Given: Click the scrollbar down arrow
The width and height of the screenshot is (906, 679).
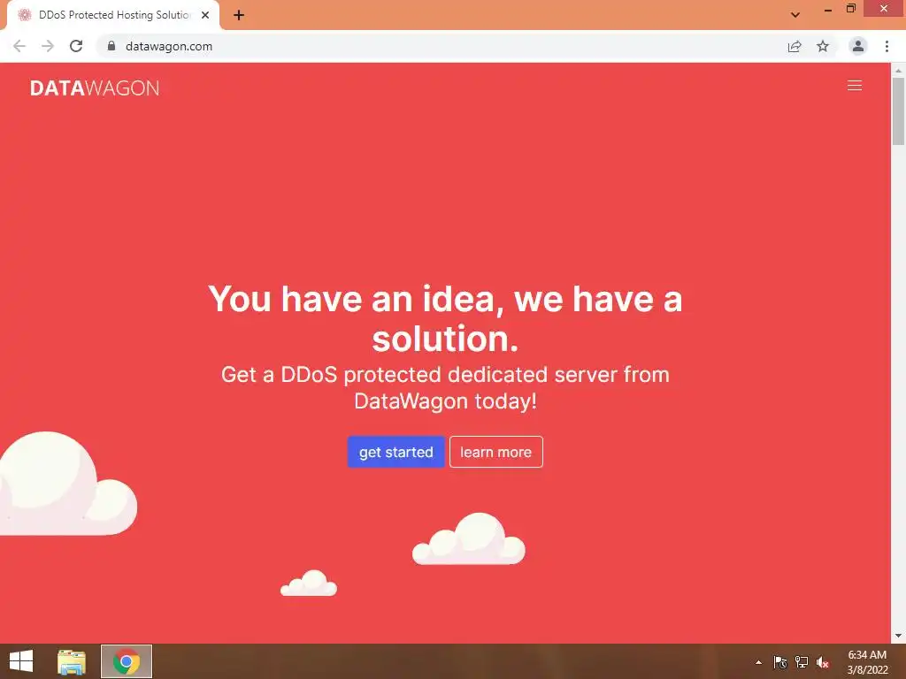Looking at the screenshot, I should coord(898,636).
